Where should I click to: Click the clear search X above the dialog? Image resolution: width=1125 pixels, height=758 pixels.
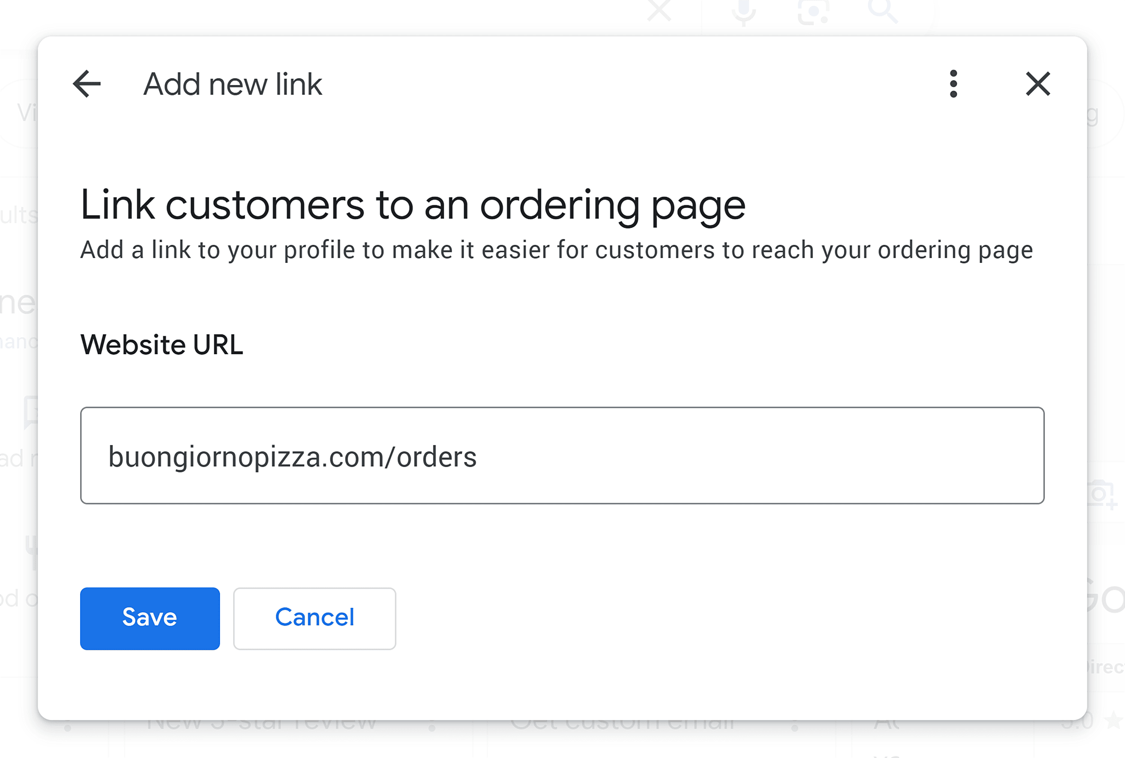659,11
